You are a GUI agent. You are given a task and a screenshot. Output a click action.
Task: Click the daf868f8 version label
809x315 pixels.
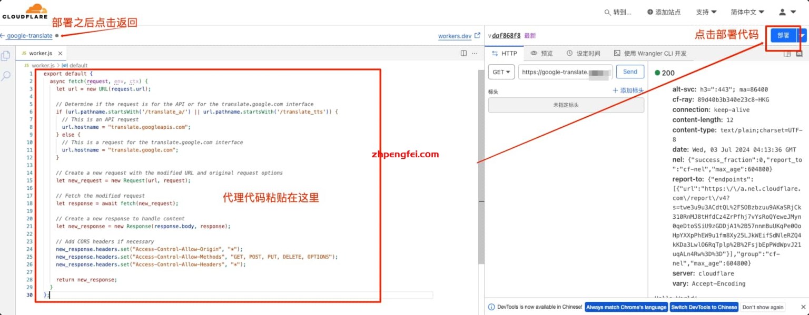tap(505, 35)
